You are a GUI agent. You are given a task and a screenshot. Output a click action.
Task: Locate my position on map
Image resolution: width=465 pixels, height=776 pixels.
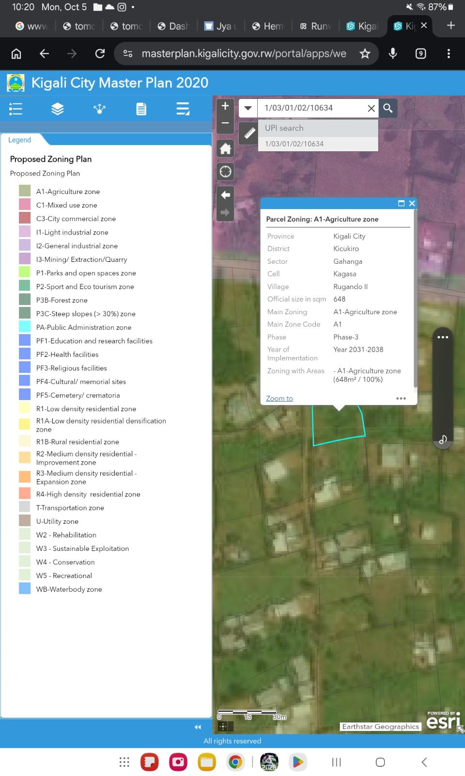pyautogui.click(x=225, y=172)
